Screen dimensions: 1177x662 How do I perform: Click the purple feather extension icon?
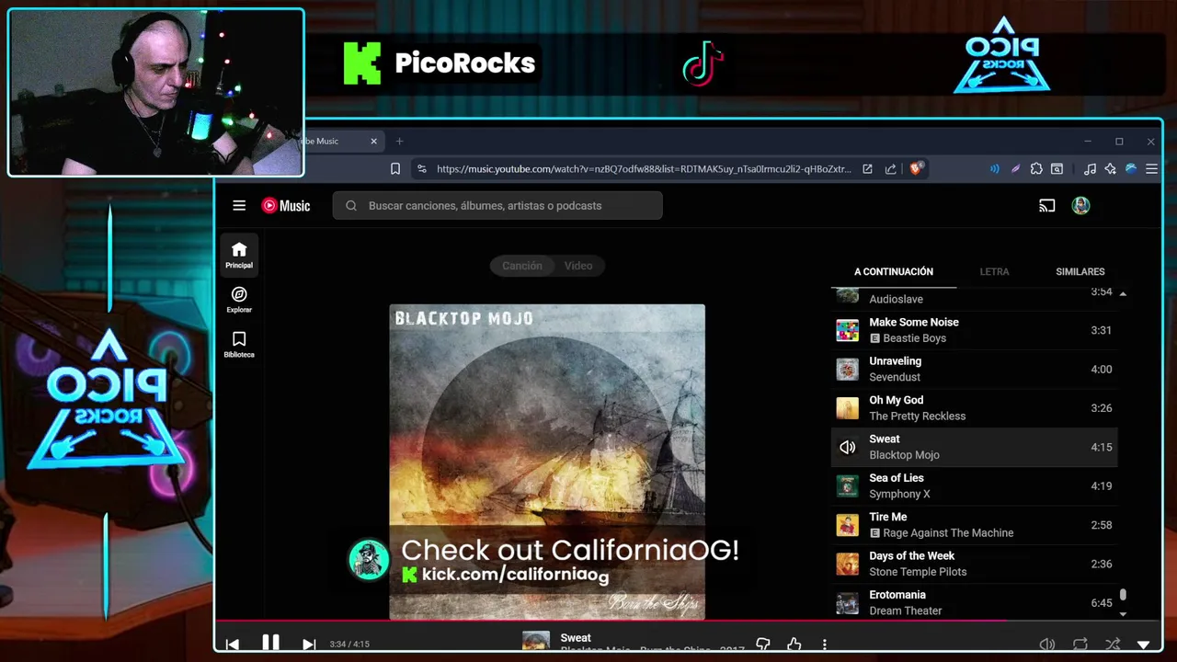point(1015,169)
